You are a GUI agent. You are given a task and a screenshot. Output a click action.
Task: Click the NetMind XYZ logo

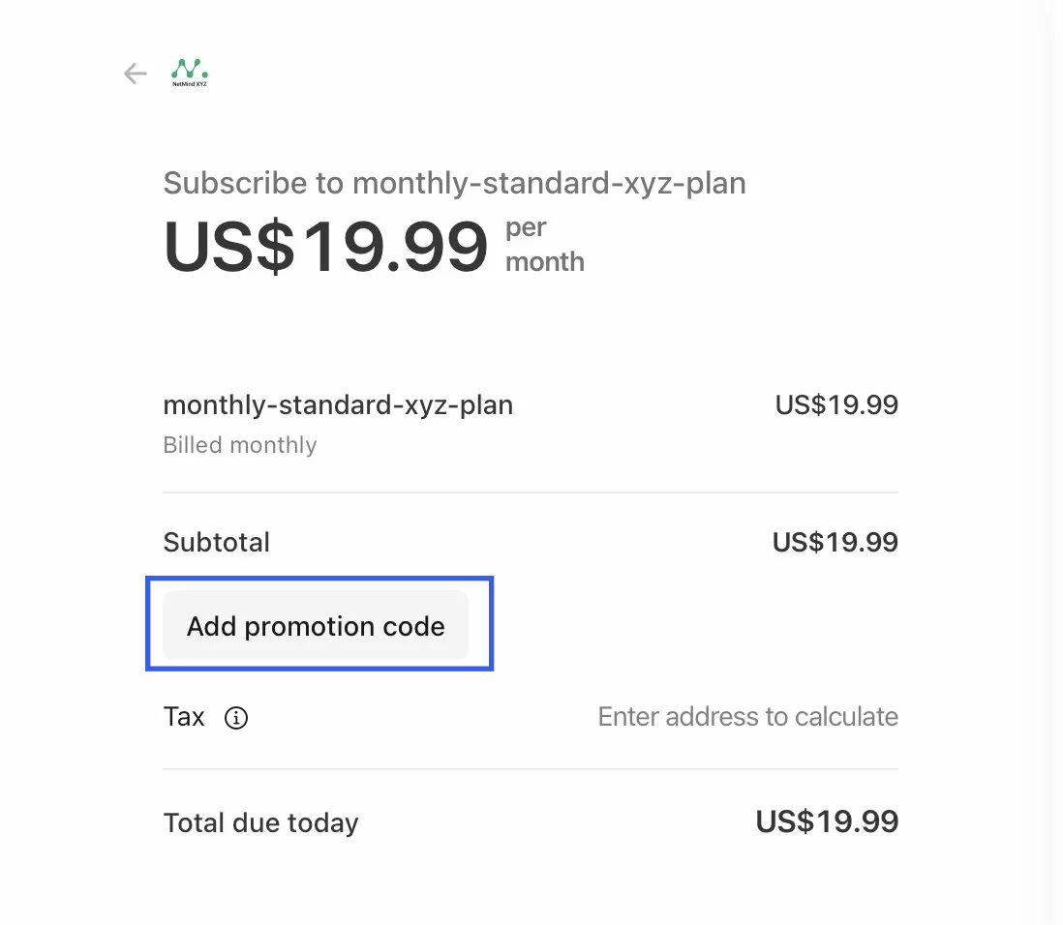click(190, 69)
